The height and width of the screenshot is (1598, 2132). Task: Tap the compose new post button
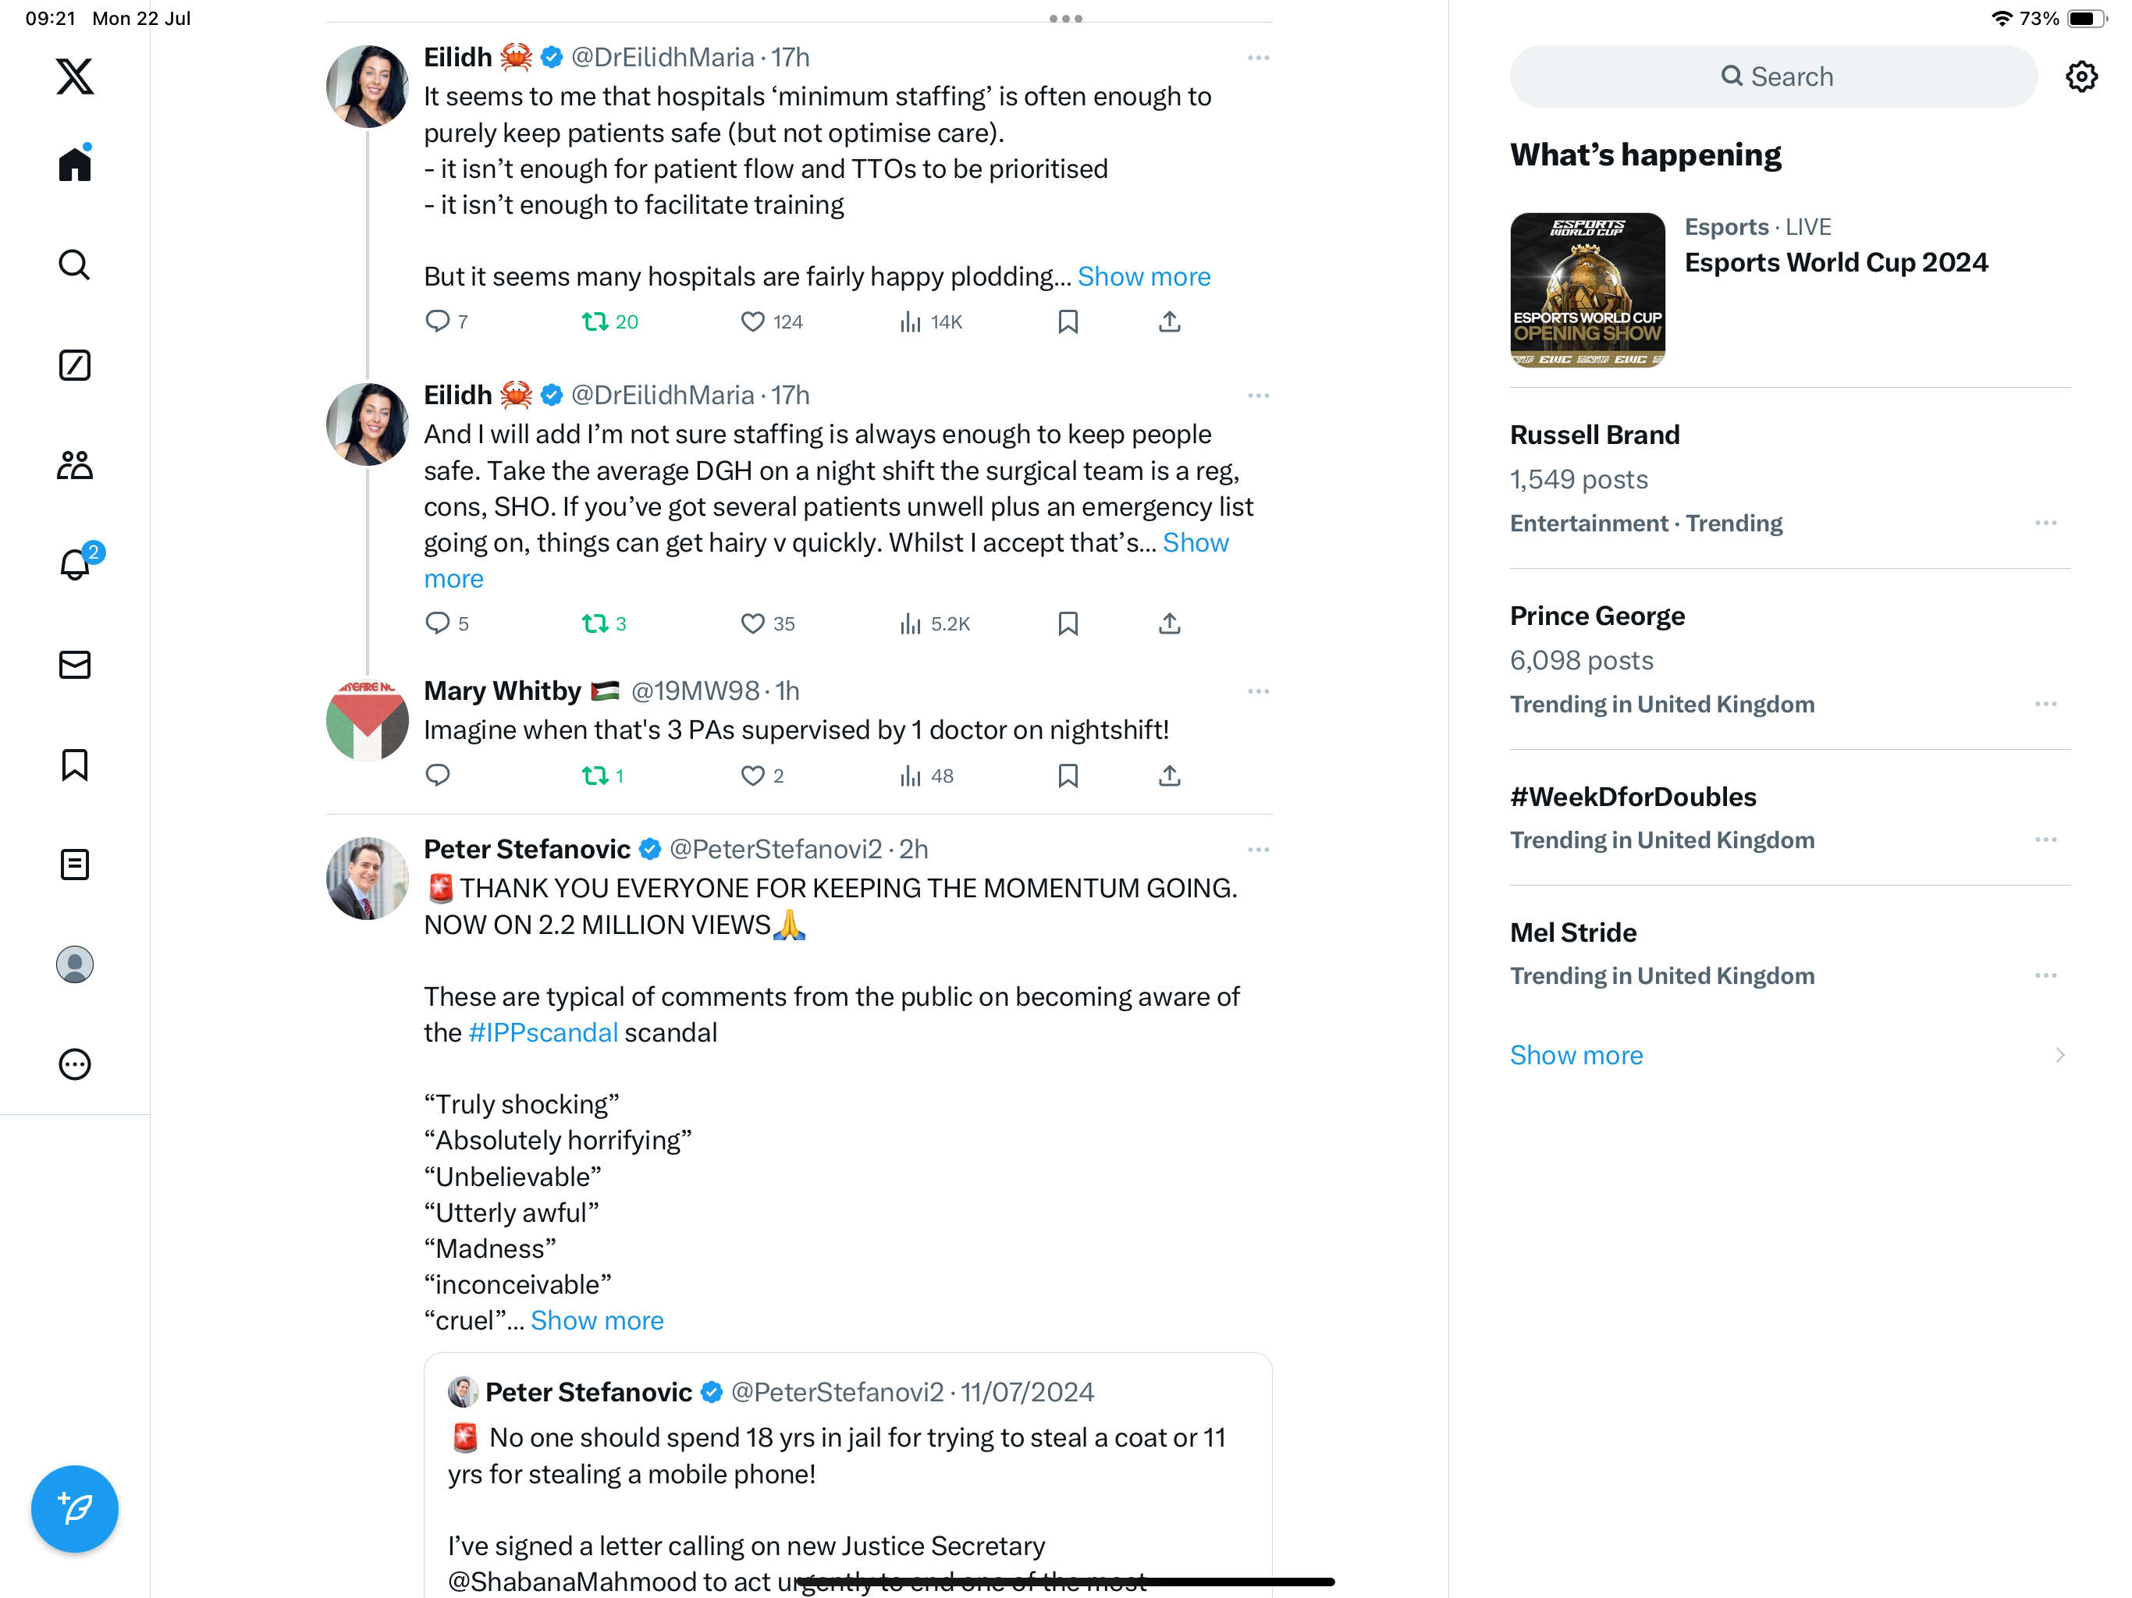coord(74,1508)
